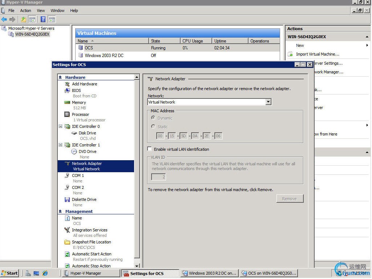Click the COM 2 port icon
Image resolution: width=372 pixels, height=279 pixels.
[67, 187]
